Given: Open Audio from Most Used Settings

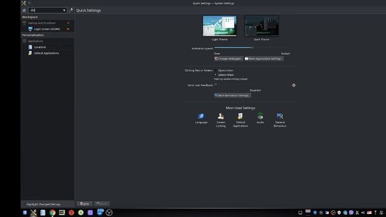Looking at the screenshot, I should [x=260, y=118].
